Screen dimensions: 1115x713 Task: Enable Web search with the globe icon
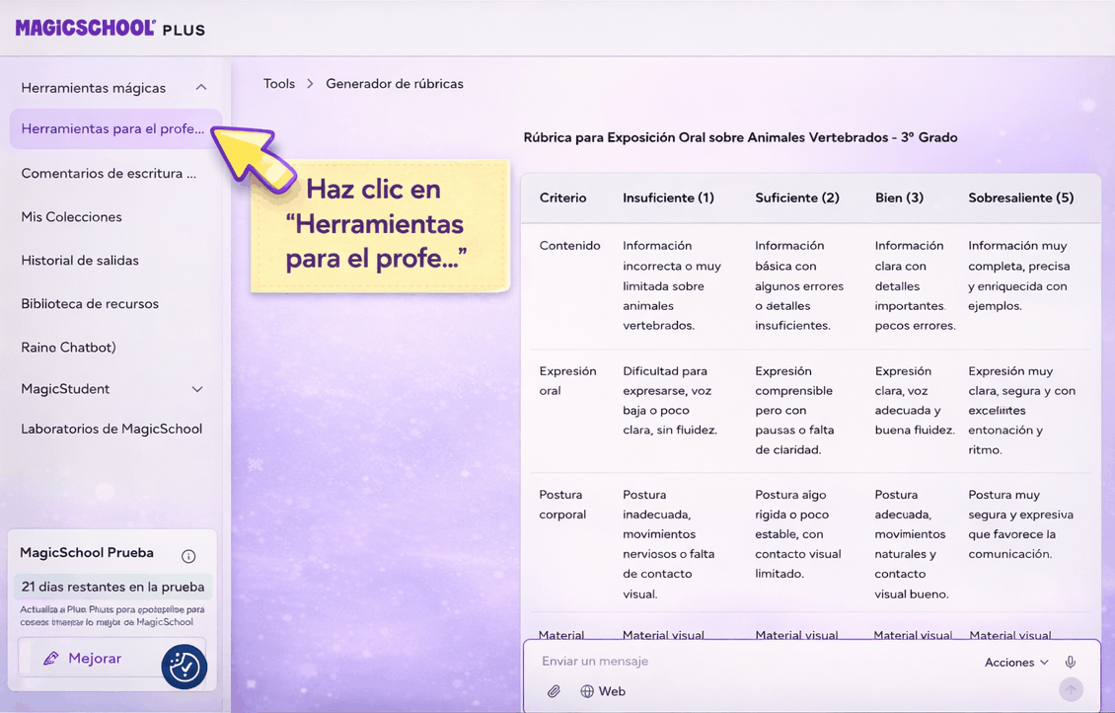click(602, 691)
